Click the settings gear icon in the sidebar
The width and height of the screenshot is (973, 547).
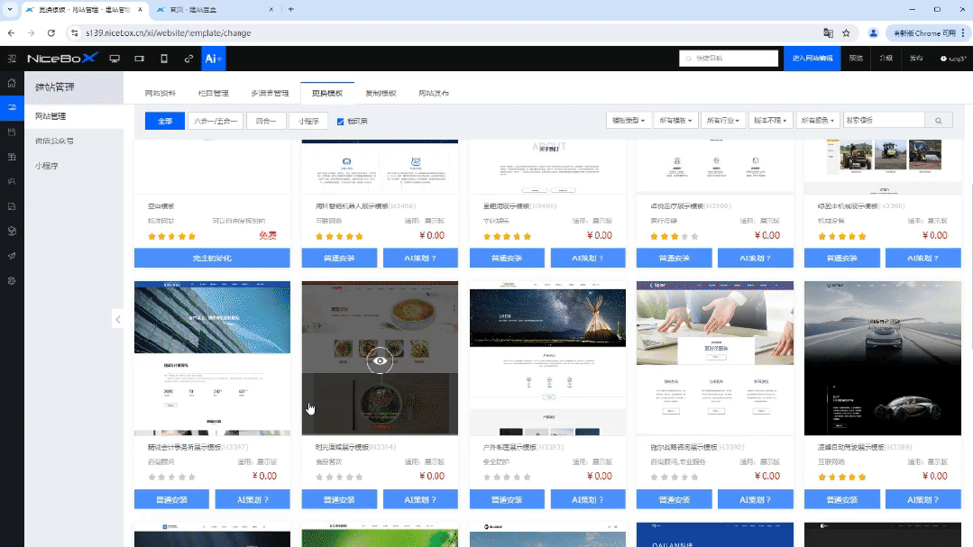tap(12, 280)
